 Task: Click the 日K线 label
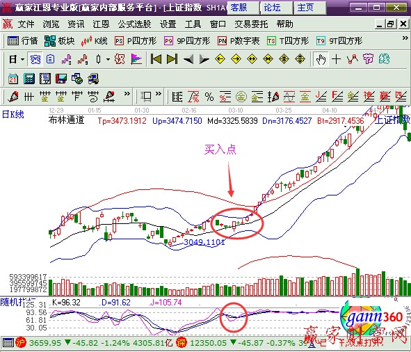coord(13,114)
